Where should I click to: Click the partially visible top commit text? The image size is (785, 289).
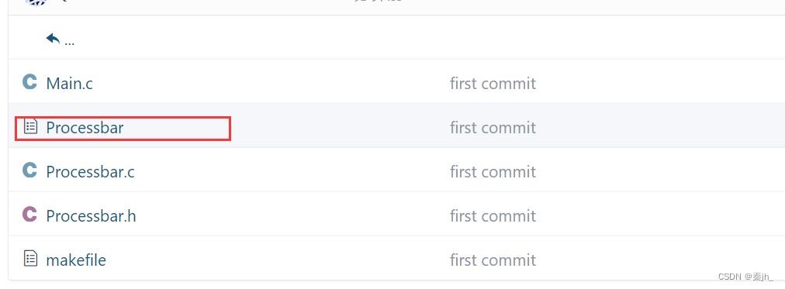378,1
